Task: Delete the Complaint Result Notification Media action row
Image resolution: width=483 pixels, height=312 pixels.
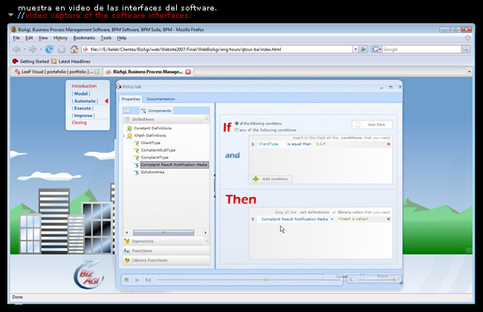Action: (388, 219)
